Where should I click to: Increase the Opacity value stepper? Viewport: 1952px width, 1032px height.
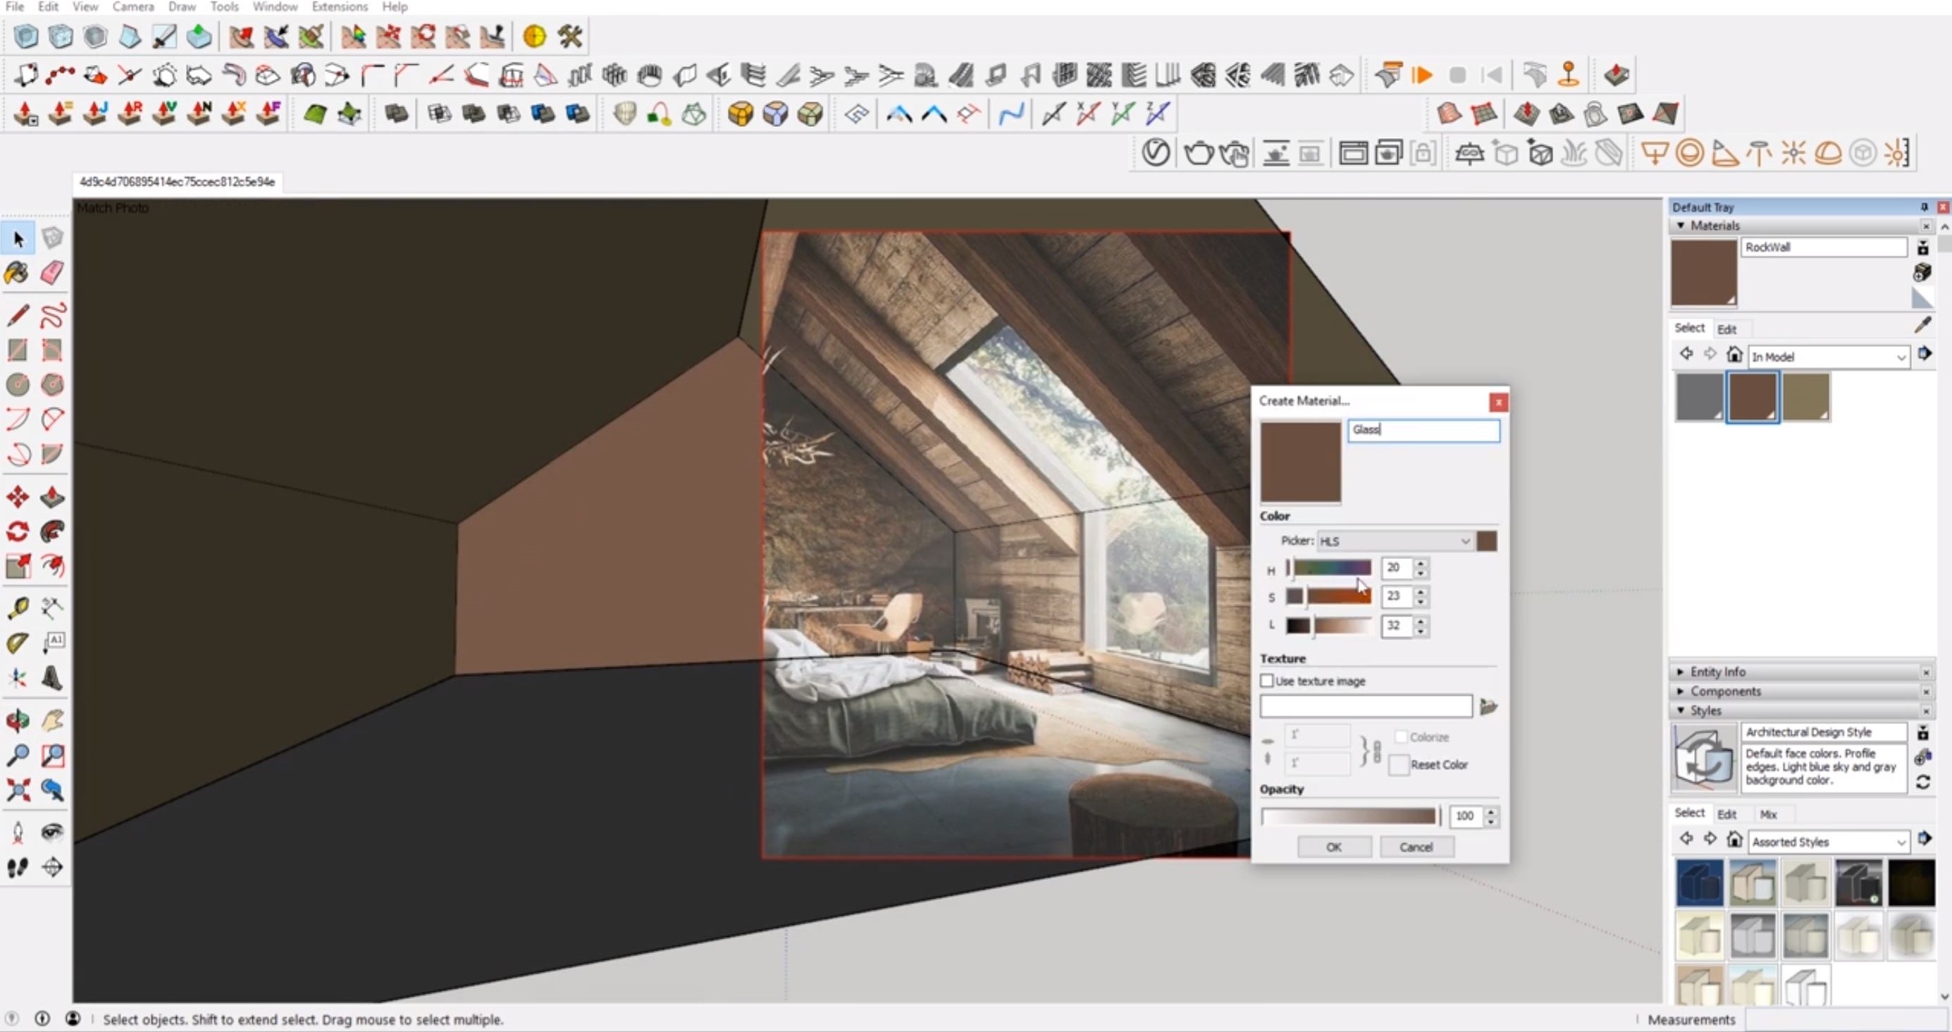(1490, 811)
